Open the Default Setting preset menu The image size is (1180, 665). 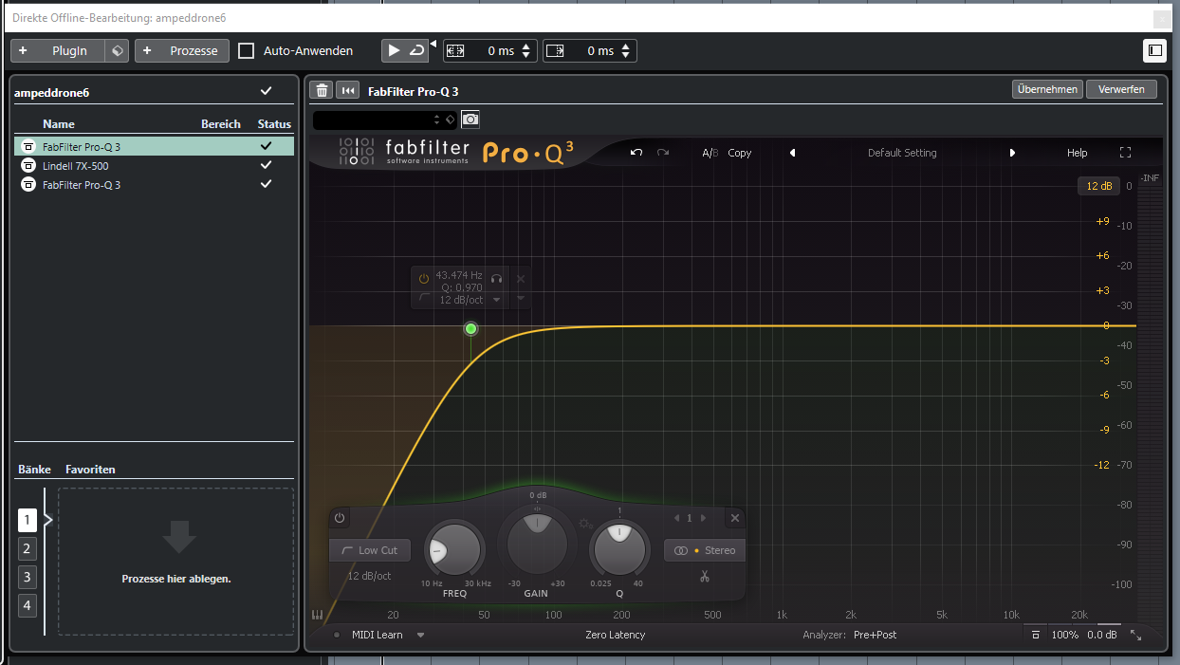click(902, 153)
